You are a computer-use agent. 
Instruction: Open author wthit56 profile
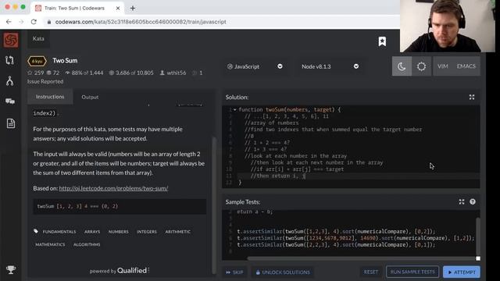click(177, 73)
